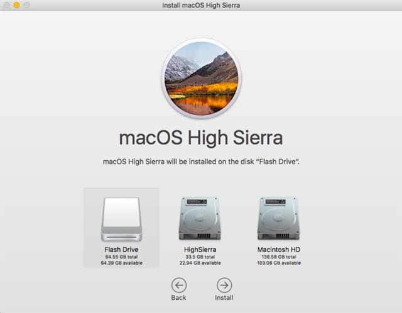Click the "HighSierra" disk name label

pyautogui.click(x=199, y=250)
